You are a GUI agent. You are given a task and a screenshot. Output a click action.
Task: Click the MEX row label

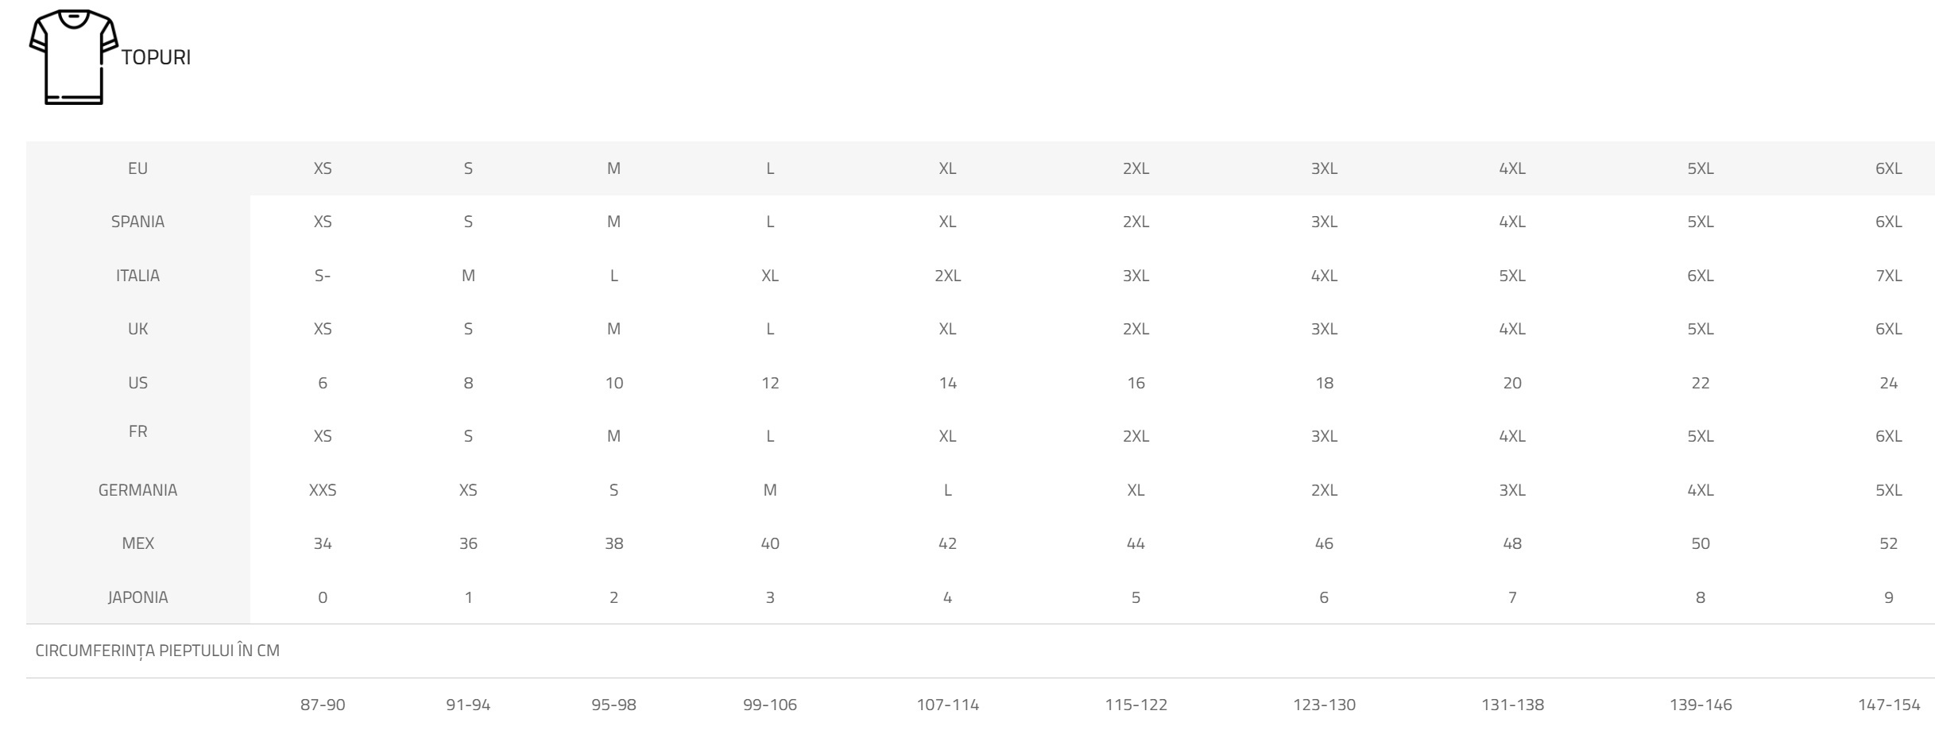137,543
